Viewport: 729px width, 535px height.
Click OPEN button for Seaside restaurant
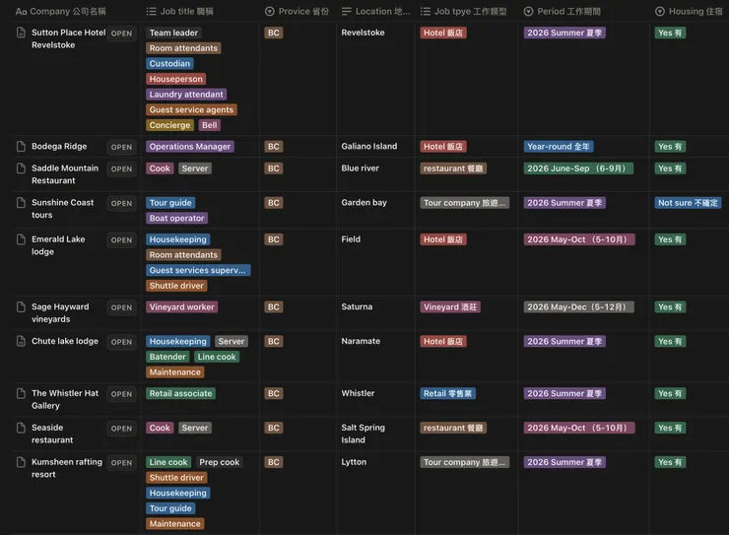coord(122,429)
